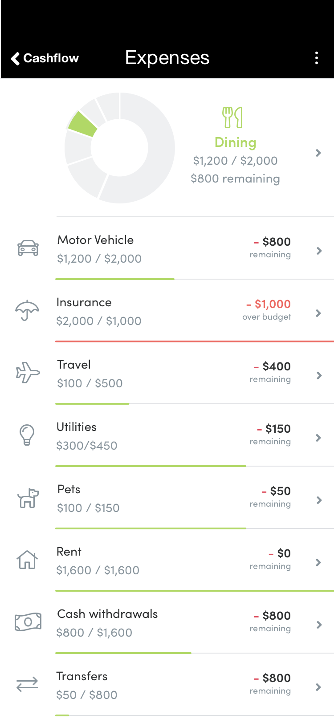Viewport: 334px width, 723px height.
Task: Tap the Cash withdrawals banknote icon
Action: [x=28, y=622]
